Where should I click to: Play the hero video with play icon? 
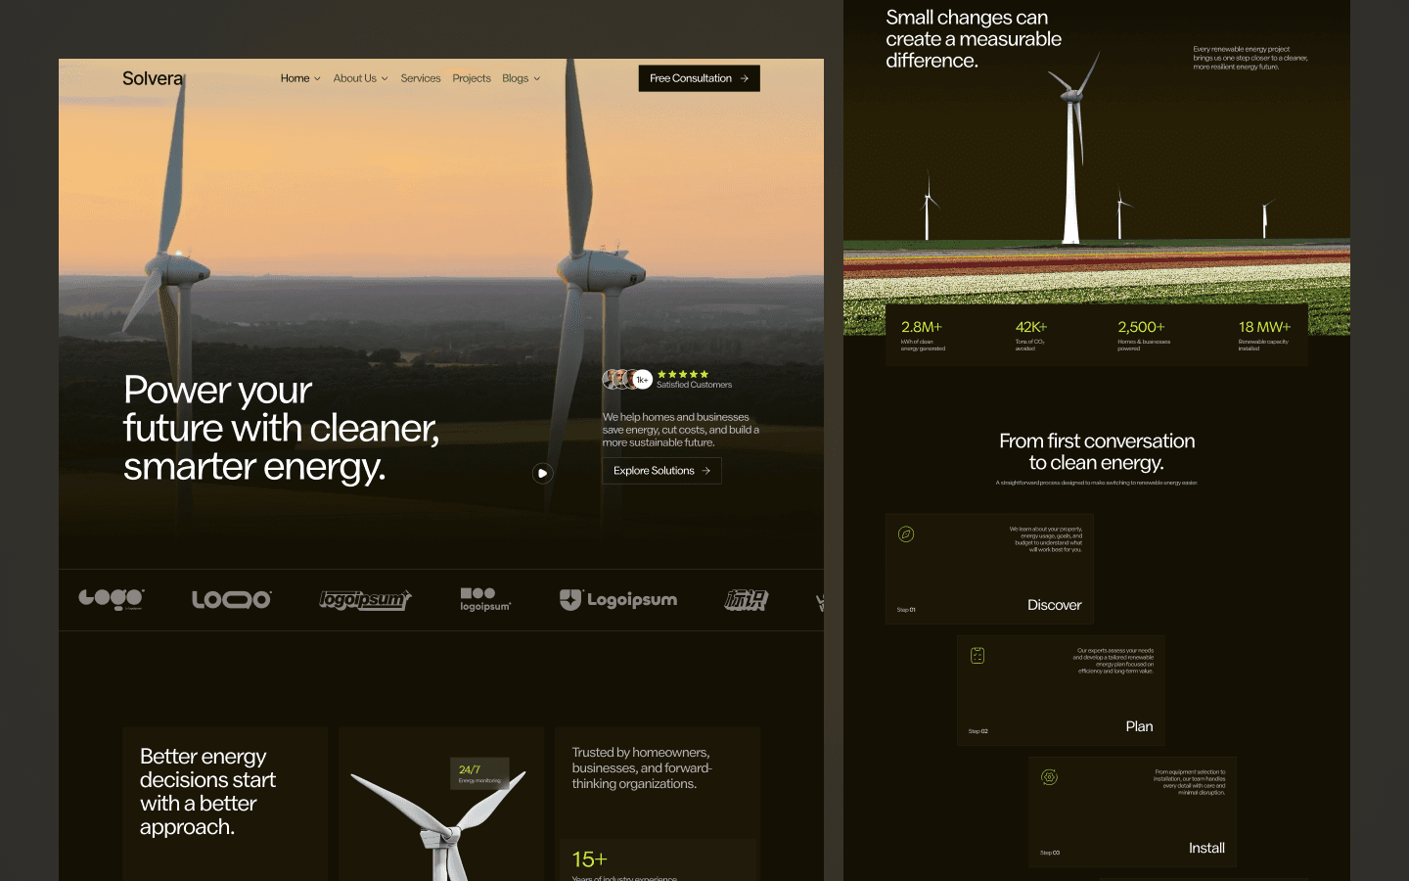[542, 474]
